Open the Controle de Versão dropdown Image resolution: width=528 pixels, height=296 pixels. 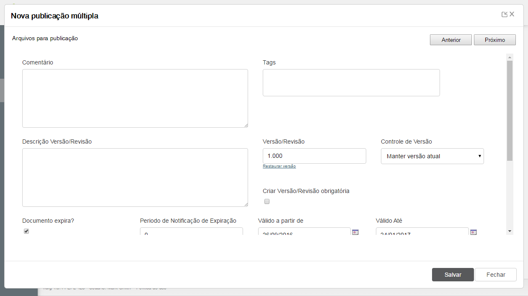coord(432,156)
